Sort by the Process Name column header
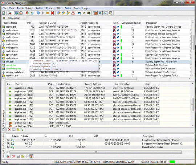The image size is (196, 165). pos(14,23)
